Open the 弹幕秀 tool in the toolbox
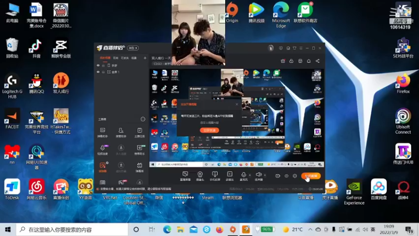This screenshot has height=236, width=419. click(139, 167)
